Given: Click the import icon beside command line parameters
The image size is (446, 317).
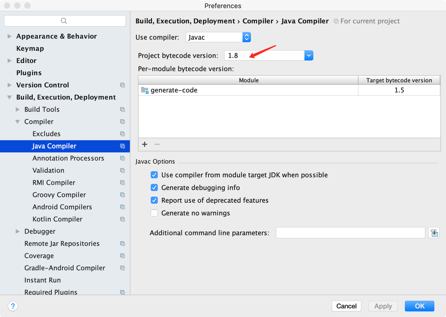Looking at the screenshot, I should click(x=434, y=233).
